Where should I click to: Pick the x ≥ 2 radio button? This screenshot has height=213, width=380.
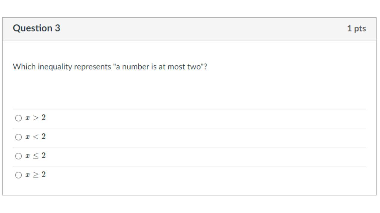coord(18,175)
